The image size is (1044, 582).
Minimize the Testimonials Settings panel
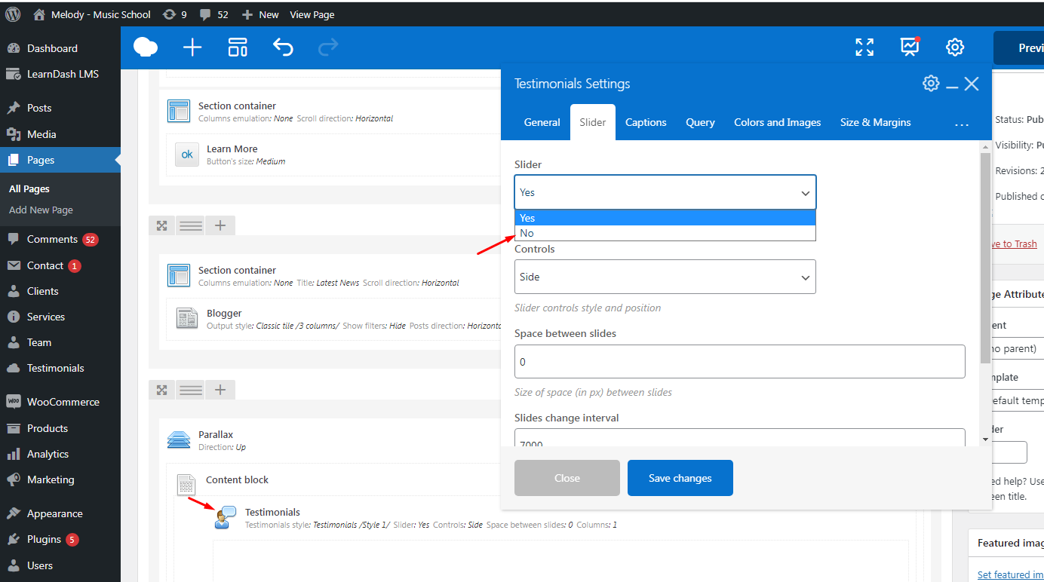952,87
